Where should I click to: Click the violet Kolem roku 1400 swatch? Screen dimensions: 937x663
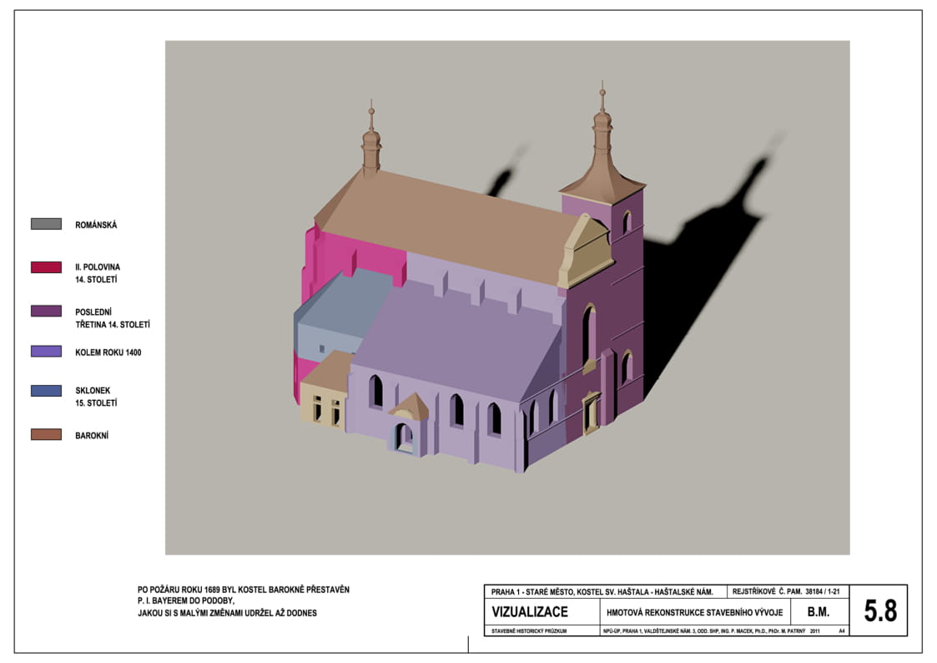tap(46, 352)
